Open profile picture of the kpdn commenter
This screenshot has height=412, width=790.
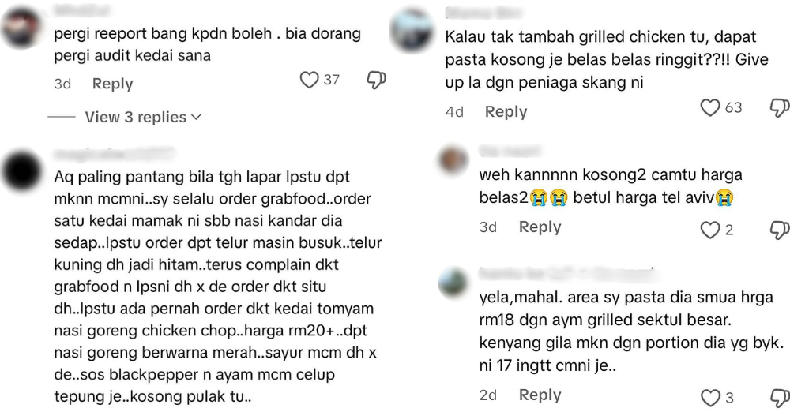coord(21,28)
